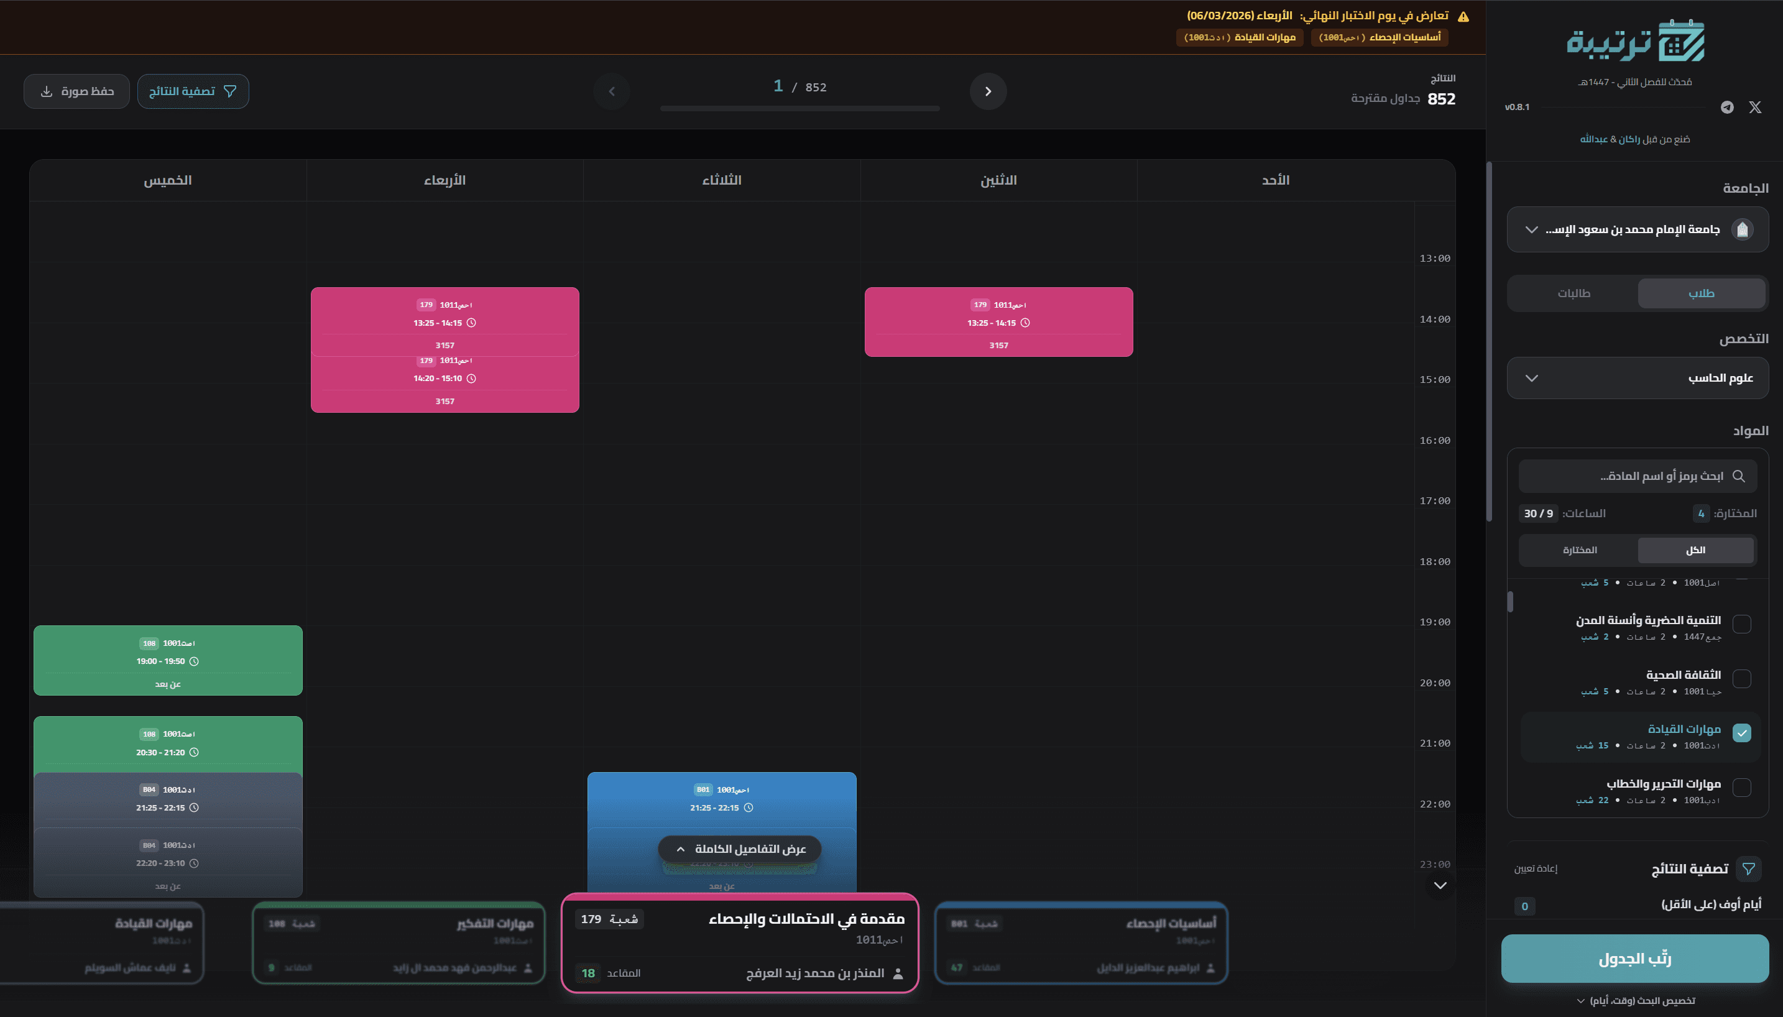Focus the course search field ابحث برمز
Image resolution: width=1783 pixels, height=1017 pixels.
(x=1638, y=476)
